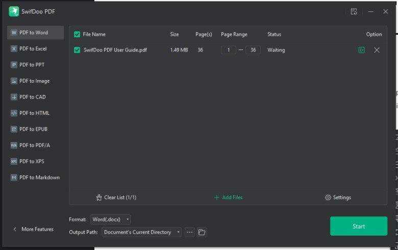Open the output folder icon
The image size is (398, 250).
pyautogui.click(x=202, y=232)
